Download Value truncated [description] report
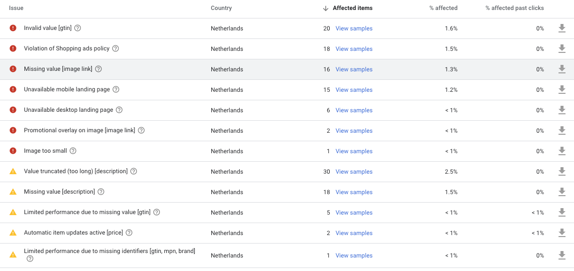 coord(562,172)
